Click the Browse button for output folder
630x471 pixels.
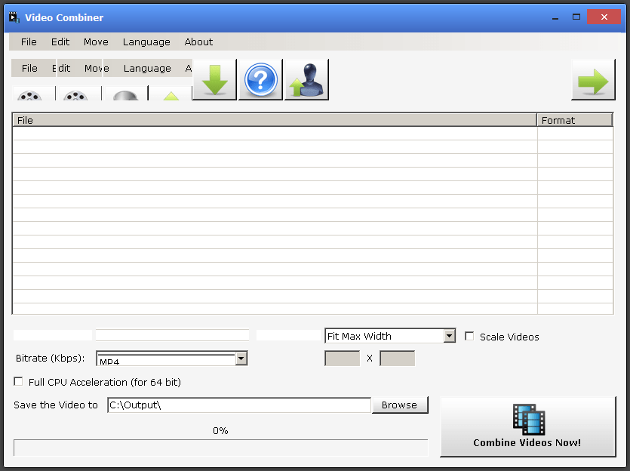400,405
